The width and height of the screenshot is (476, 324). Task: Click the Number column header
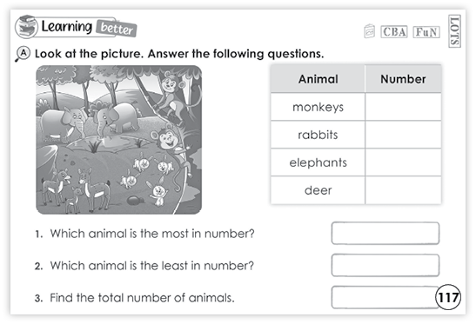coord(403,79)
